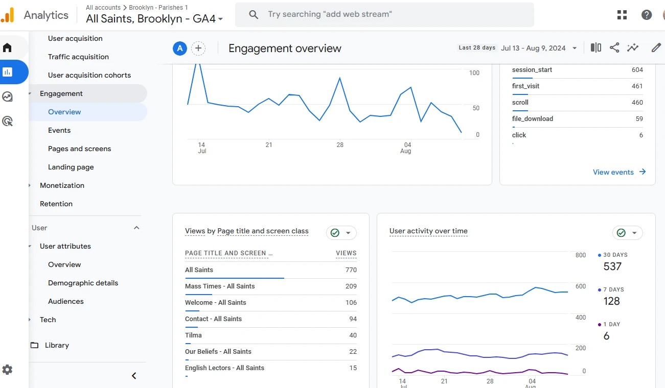Image resolution: width=665 pixels, height=388 pixels.
Task: Open the Views by Page title card status dropdown
Action: (341, 233)
